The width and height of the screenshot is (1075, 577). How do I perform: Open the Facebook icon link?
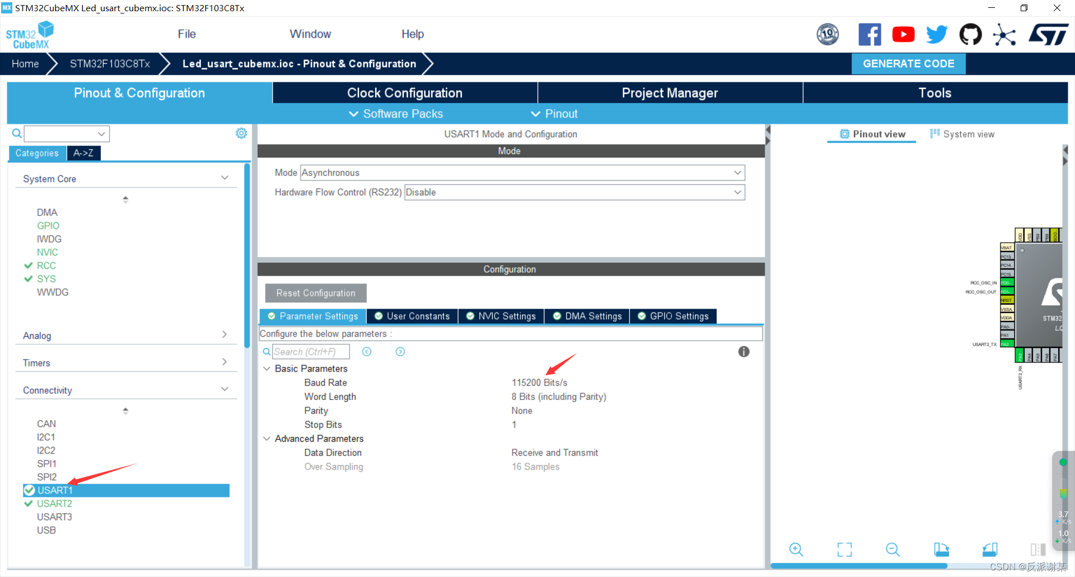(x=870, y=34)
